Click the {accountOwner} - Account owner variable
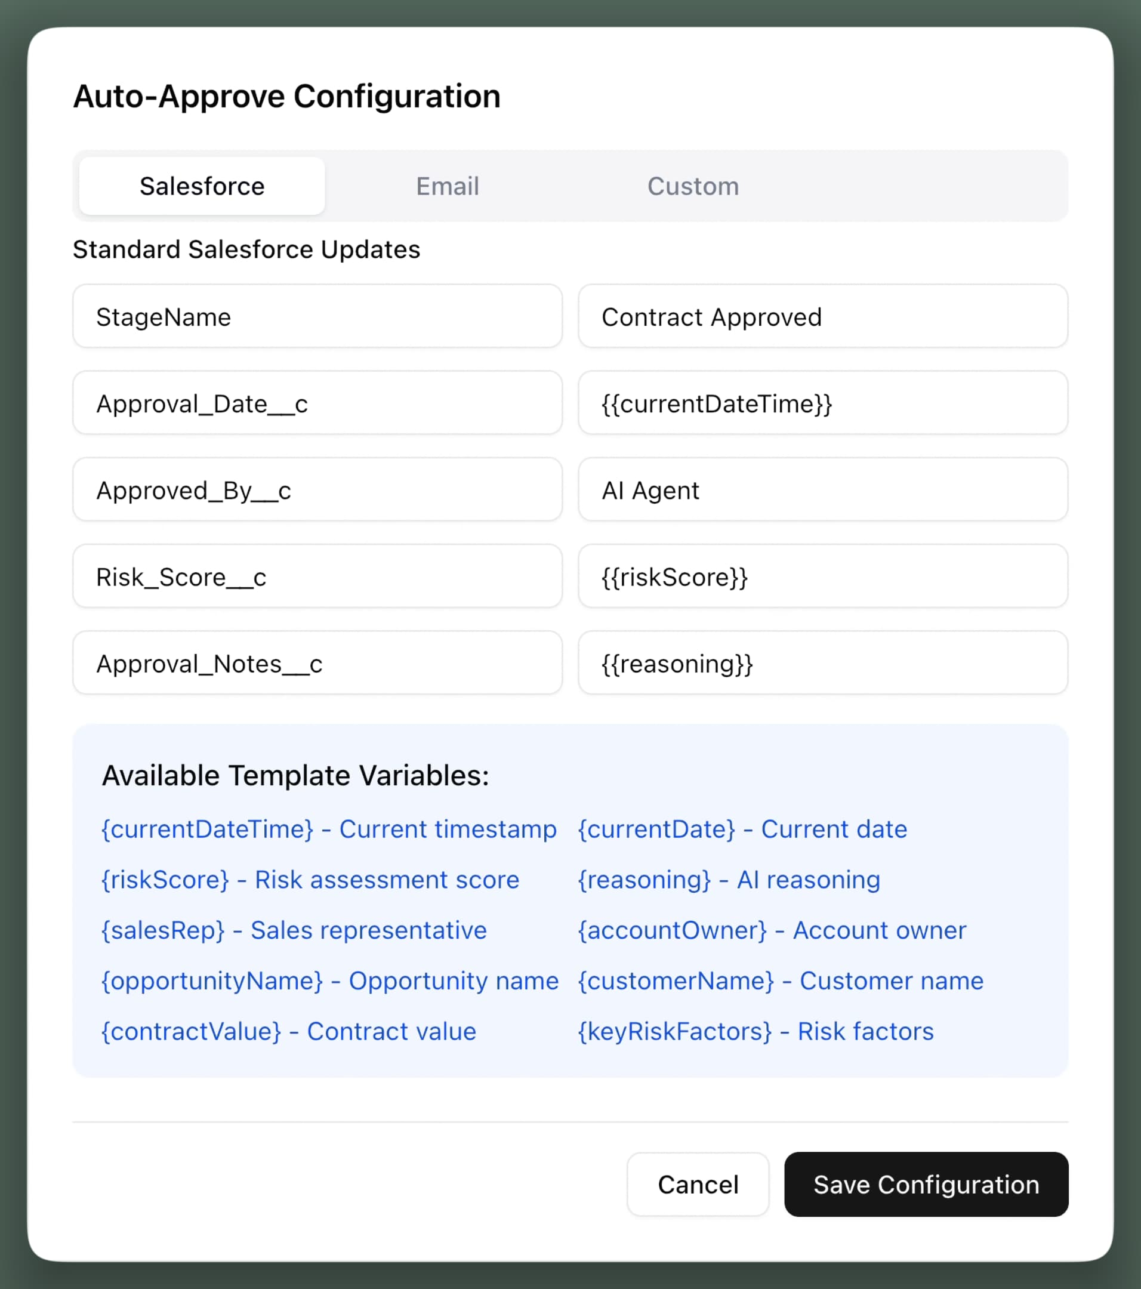The width and height of the screenshot is (1141, 1289). [772, 930]
